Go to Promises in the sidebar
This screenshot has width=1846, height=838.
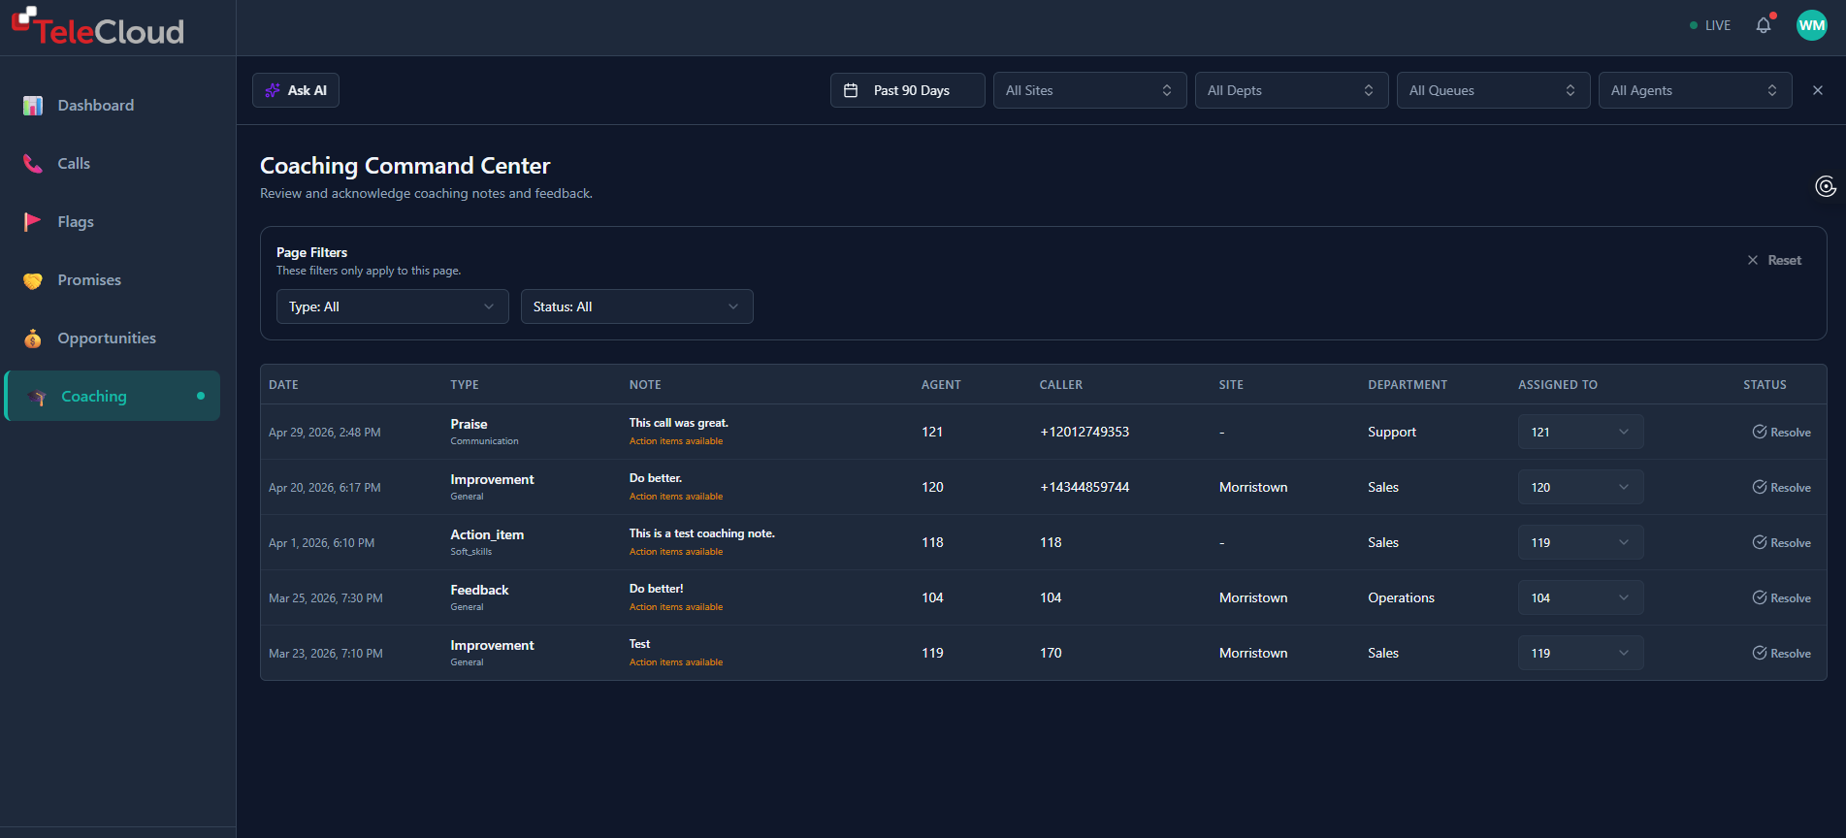113,279
